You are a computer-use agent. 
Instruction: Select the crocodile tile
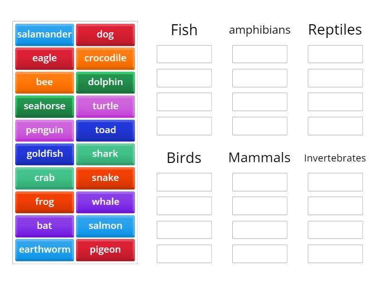point(105,58)
